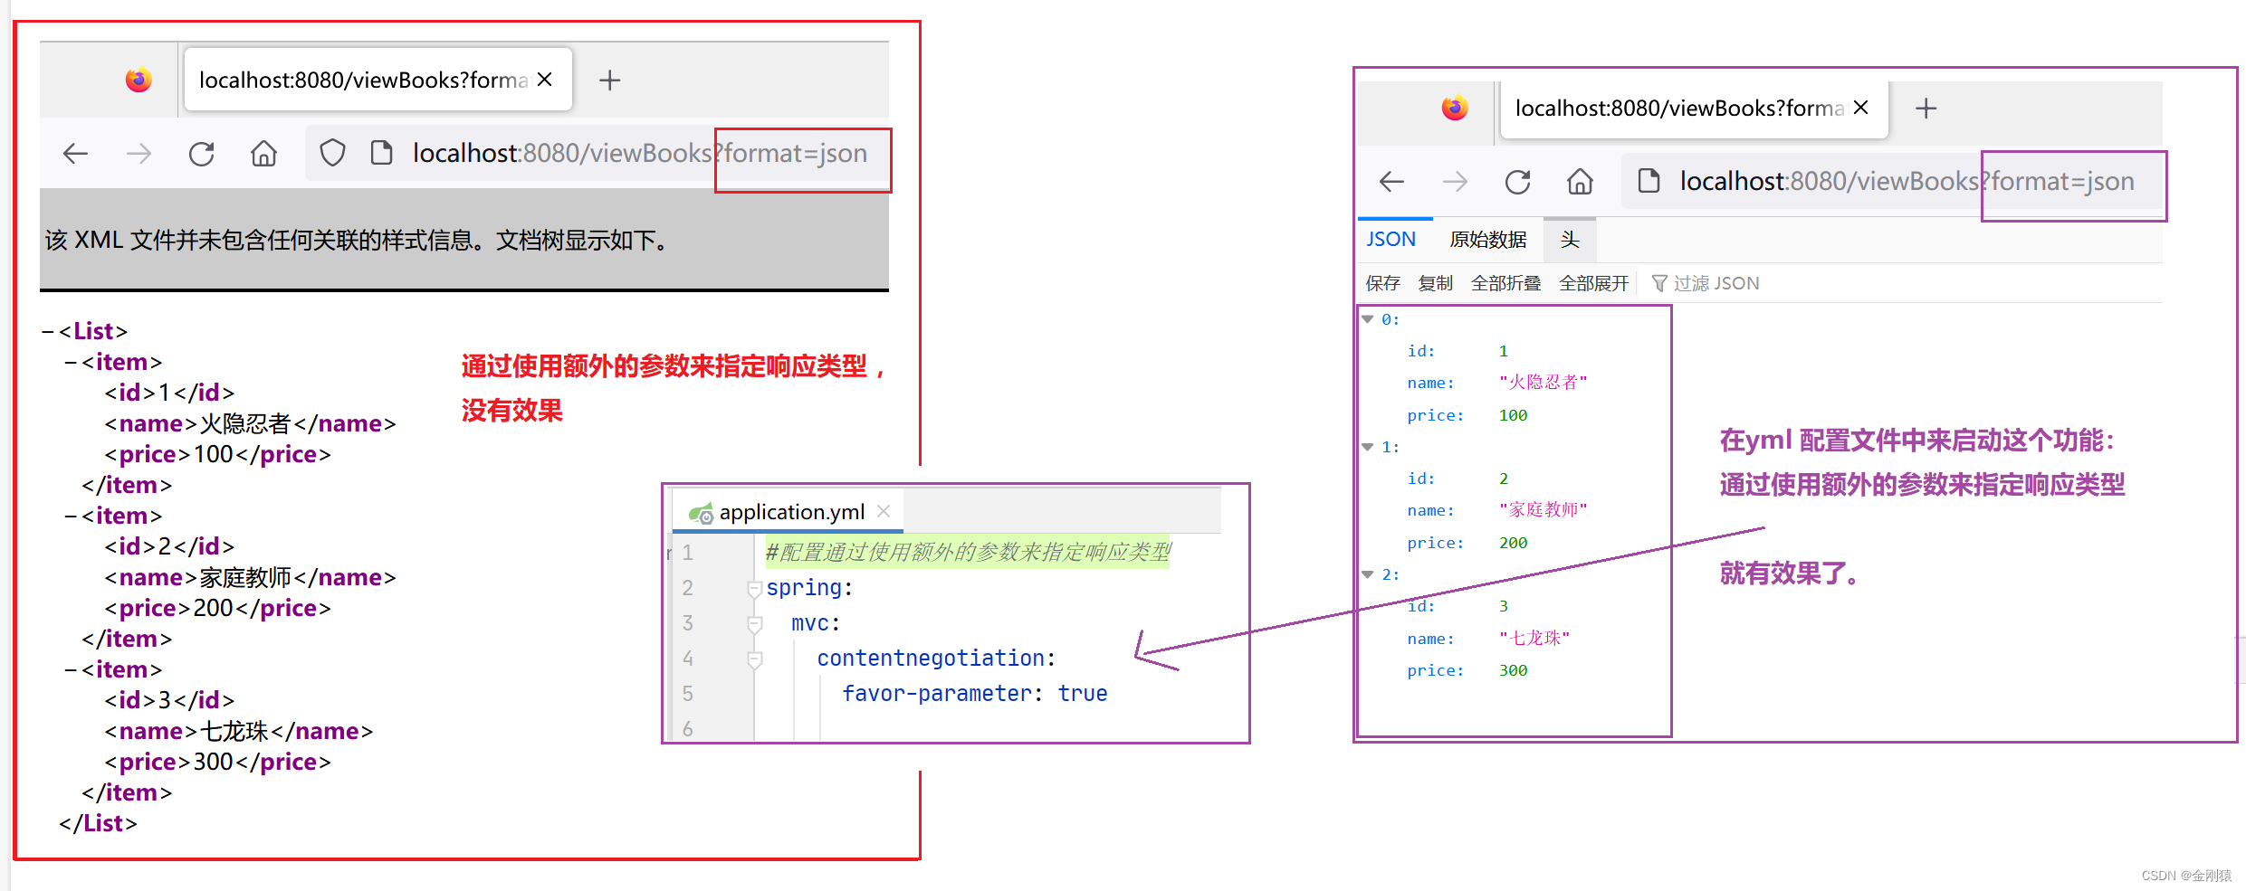Open home page in left browser
Viewport: 2246px width, 891px height.
263,154
